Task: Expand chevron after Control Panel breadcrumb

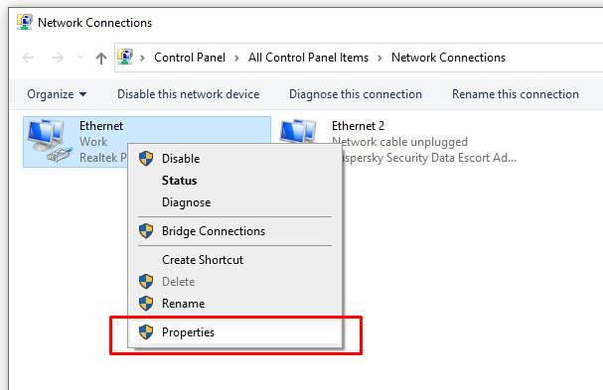Action: (x=236, y=58)
